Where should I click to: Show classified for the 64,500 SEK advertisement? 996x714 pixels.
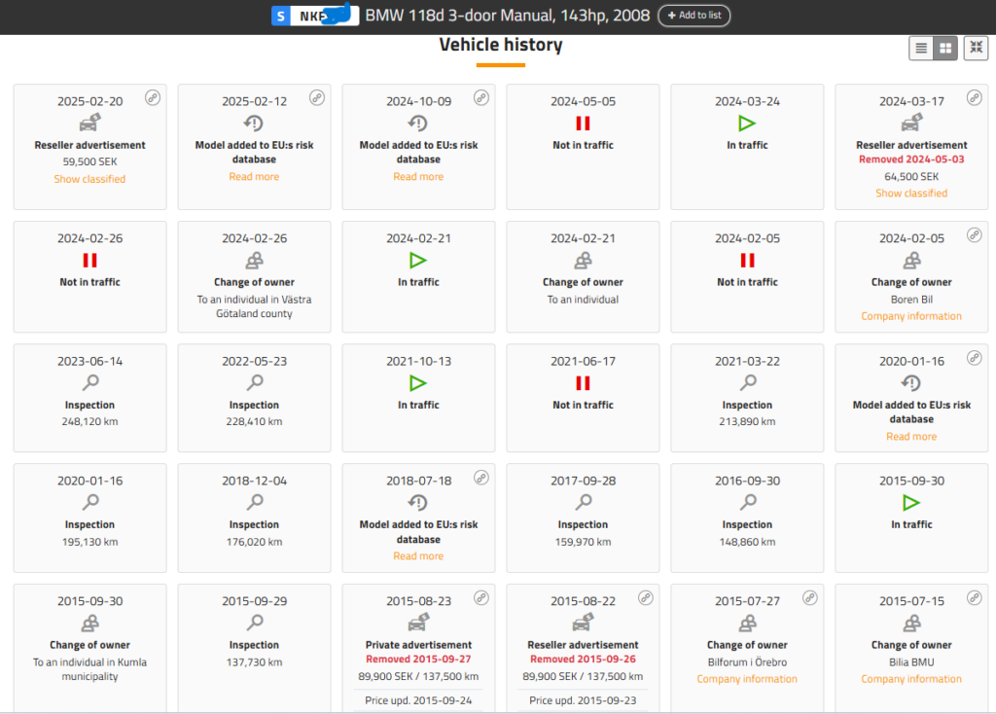[911, 194]
